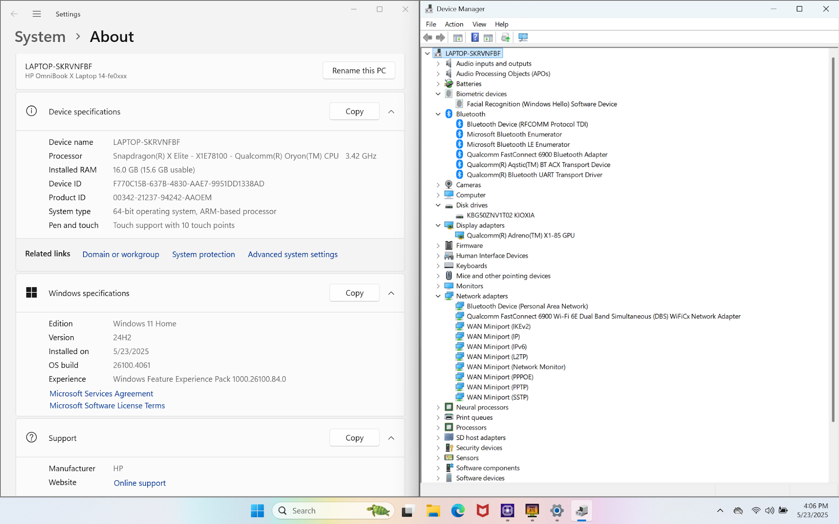Open HP Online support link
This screenshot has width=839, height=524.
(x=140, y=483)
